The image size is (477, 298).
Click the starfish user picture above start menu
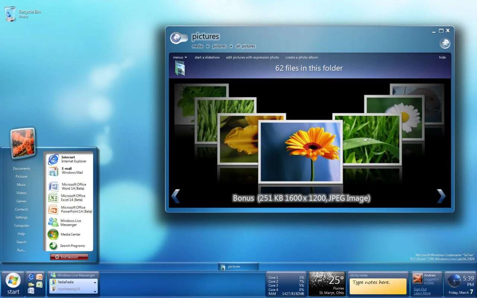click(23, 143)
